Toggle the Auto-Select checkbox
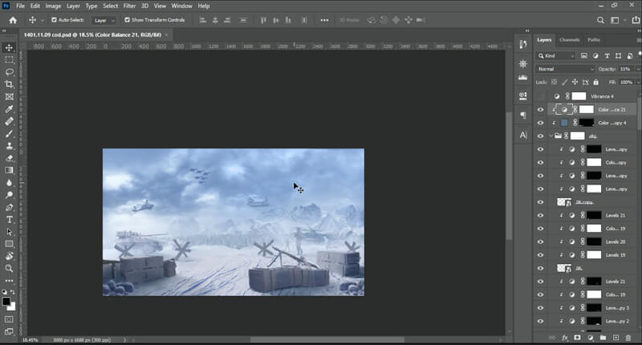The image size is (642, 345). pyautogui.click(x=54, y=19)
